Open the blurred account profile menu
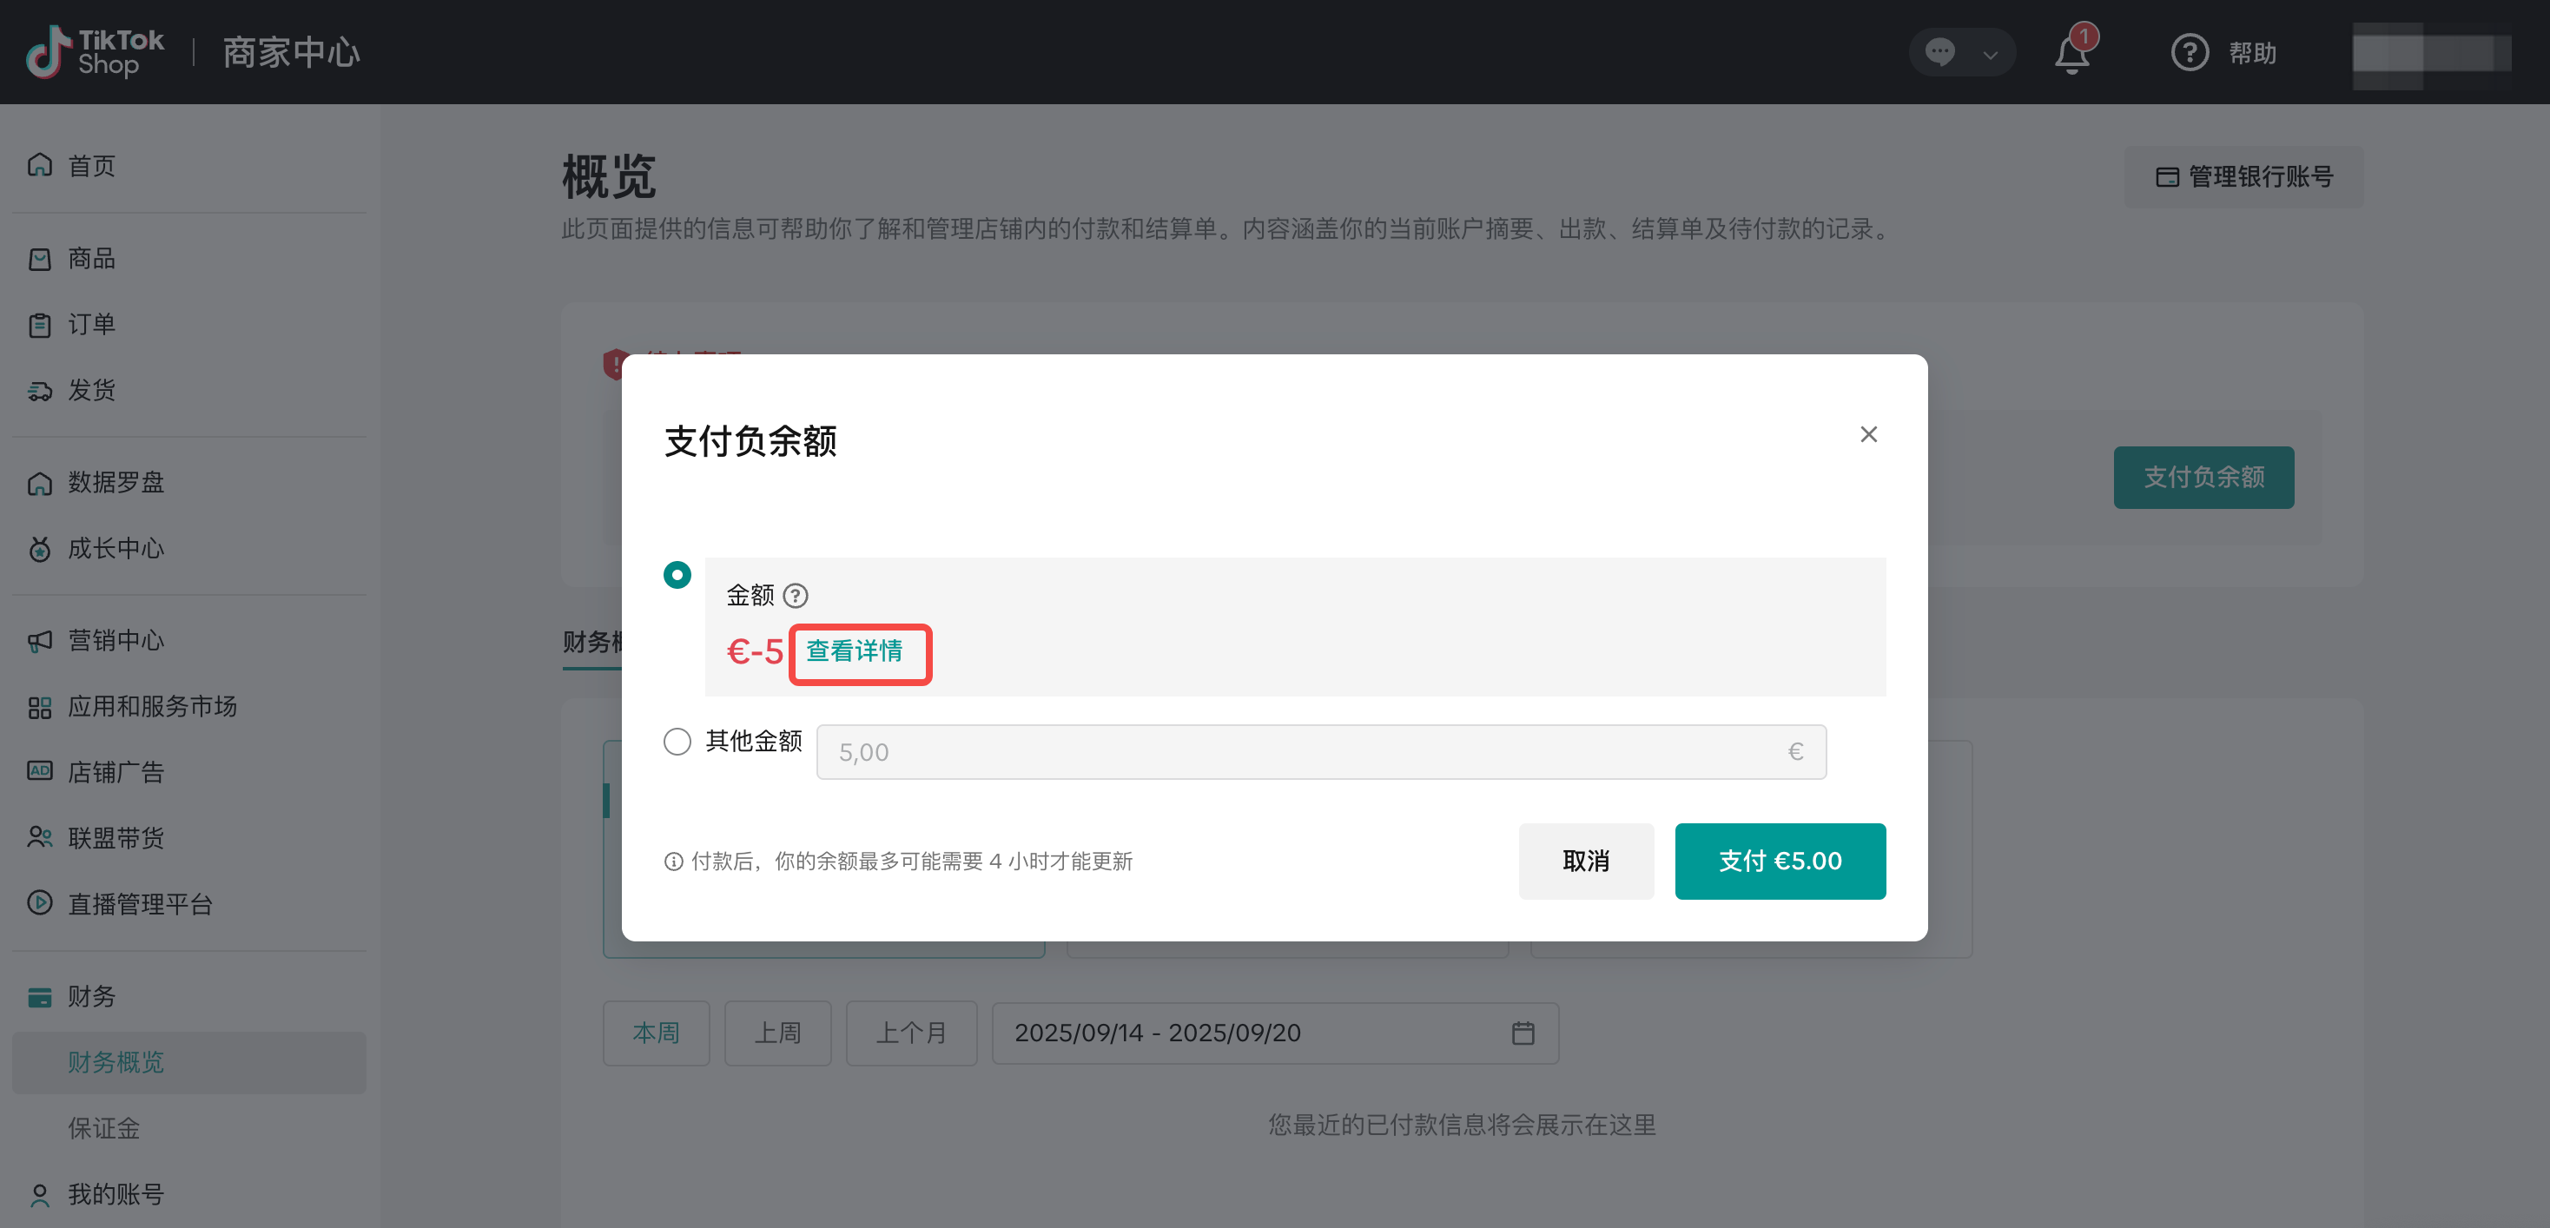Screen dimensions: 2550x1228 pyautogui.click(x=2430, y=55)
